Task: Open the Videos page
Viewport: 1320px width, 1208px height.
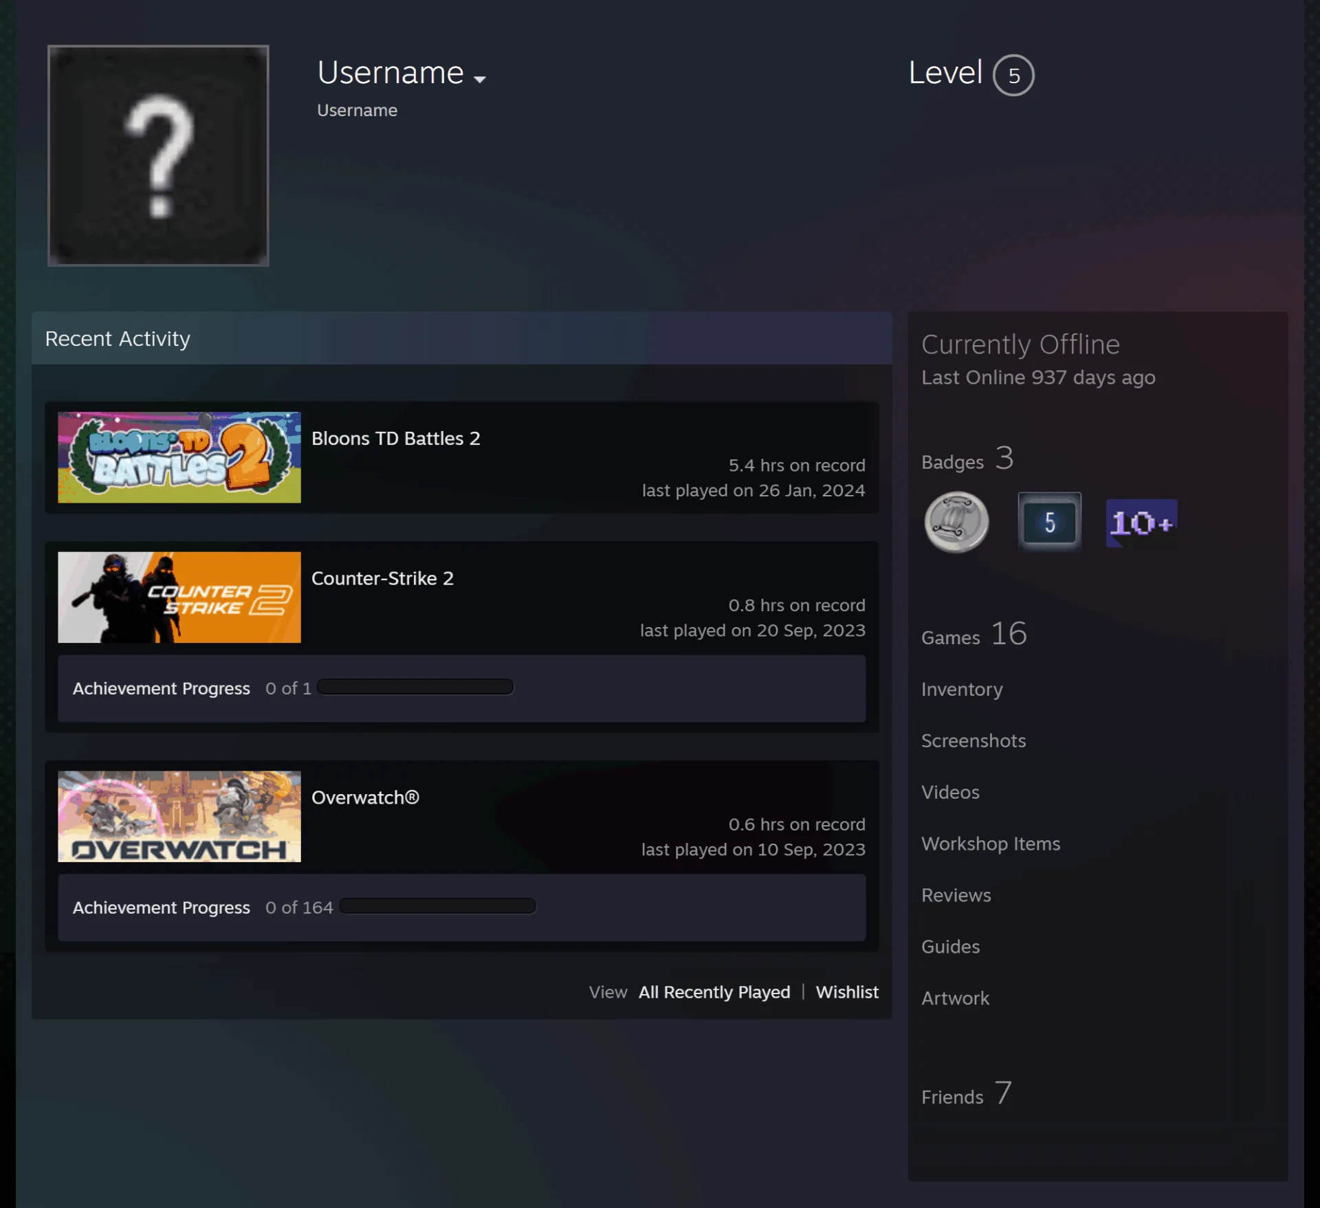Action: (x=950, y=792)
